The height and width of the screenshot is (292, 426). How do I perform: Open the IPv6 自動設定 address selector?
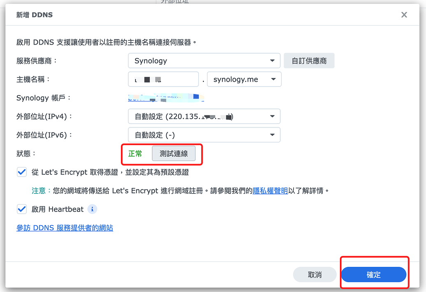(x=204, y=135)
